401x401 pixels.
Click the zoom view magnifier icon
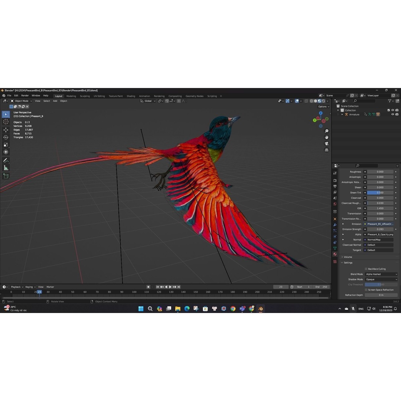pos(327,131)
